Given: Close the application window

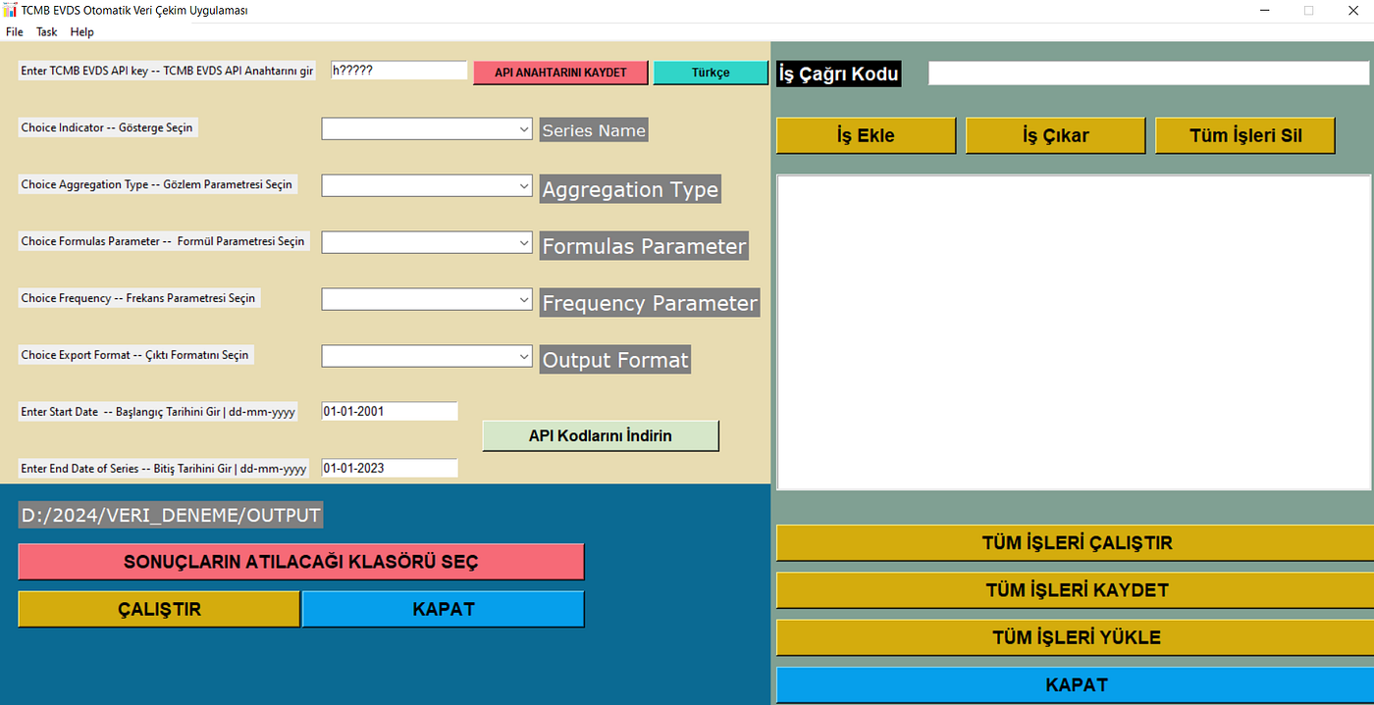Looking at the screenshot, I should point(1352,10).
